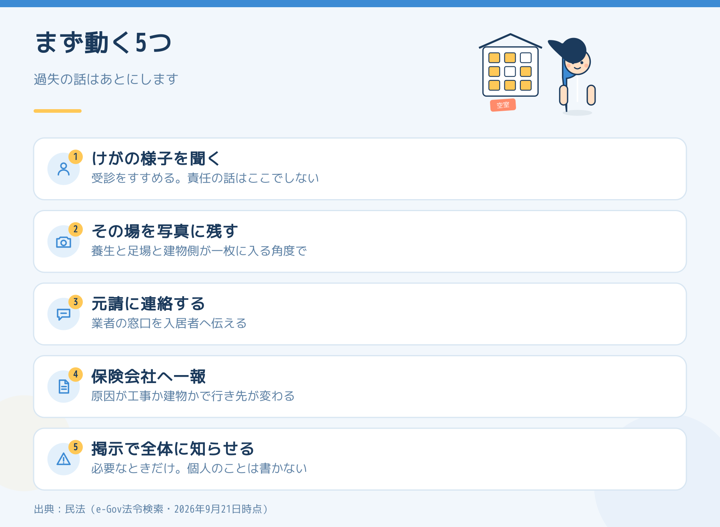Click the text 養生と足場と建物側が一枚に入る角度で

pos(199,251)
